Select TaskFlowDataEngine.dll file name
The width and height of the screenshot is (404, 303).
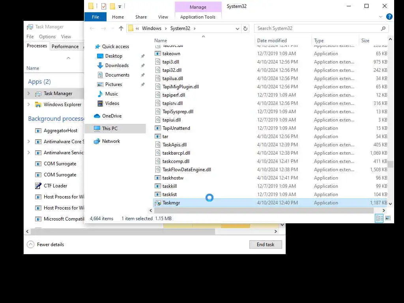pos(187,170)
